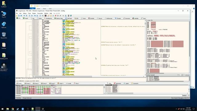
Task: Click the Step Over toolbar icon
Action: click(32, 16)
